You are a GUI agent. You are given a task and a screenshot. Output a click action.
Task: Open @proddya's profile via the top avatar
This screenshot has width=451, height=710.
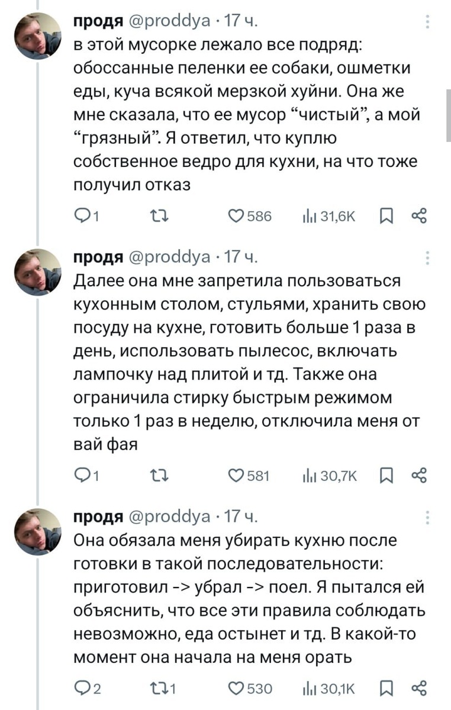[x=37, y=35]
